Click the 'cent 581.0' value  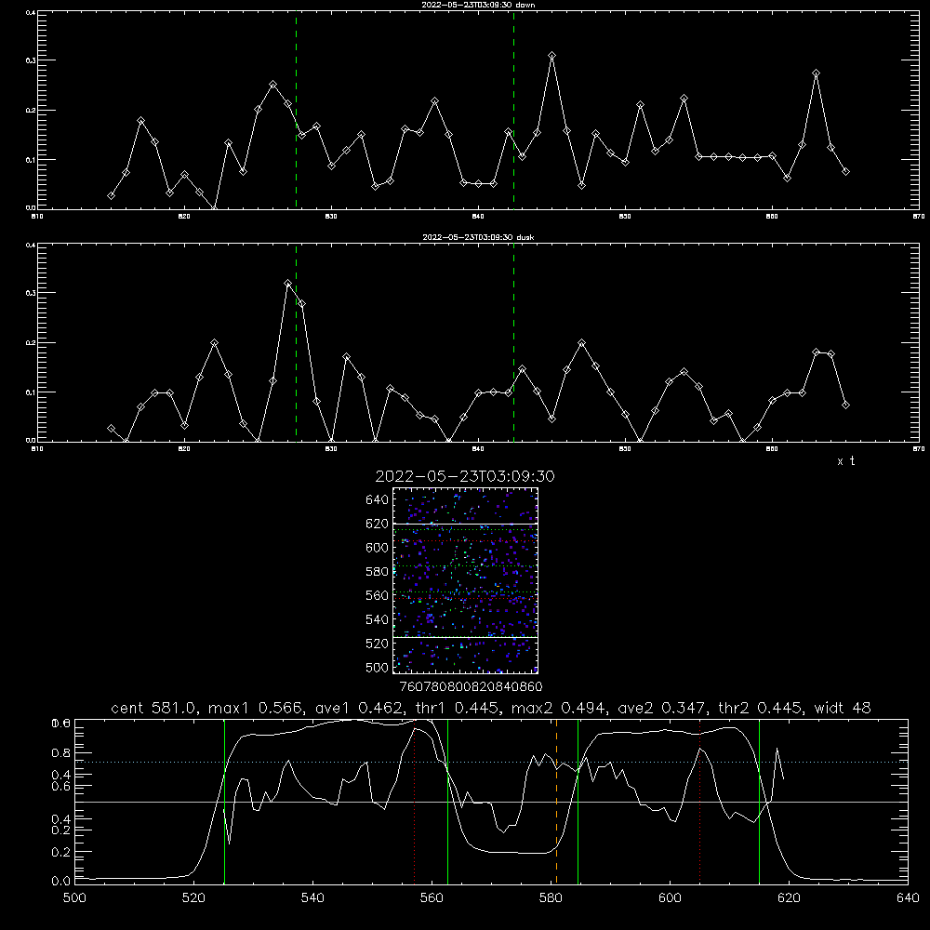153,708
